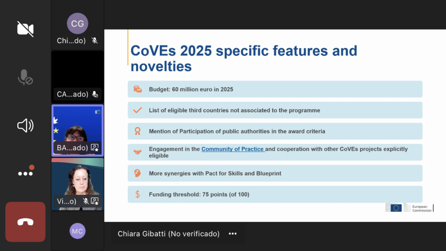Click the muted mic icon beside Chi...do)
Image resolution: width=446 pixels, height=251 pixels.
click(x=95, y=41)
